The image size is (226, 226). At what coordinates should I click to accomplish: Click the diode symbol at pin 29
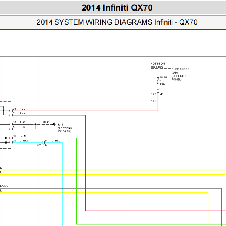tap(6, 143)
